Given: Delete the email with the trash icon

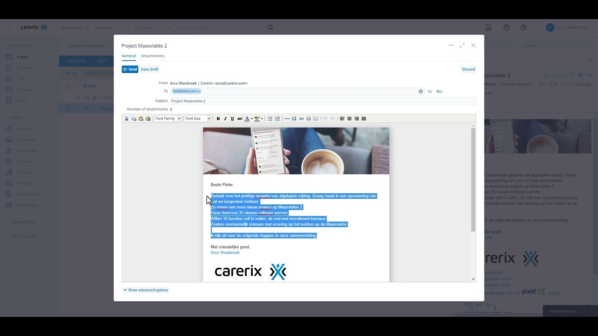Looking at the screenshot, I should [581, 75].
